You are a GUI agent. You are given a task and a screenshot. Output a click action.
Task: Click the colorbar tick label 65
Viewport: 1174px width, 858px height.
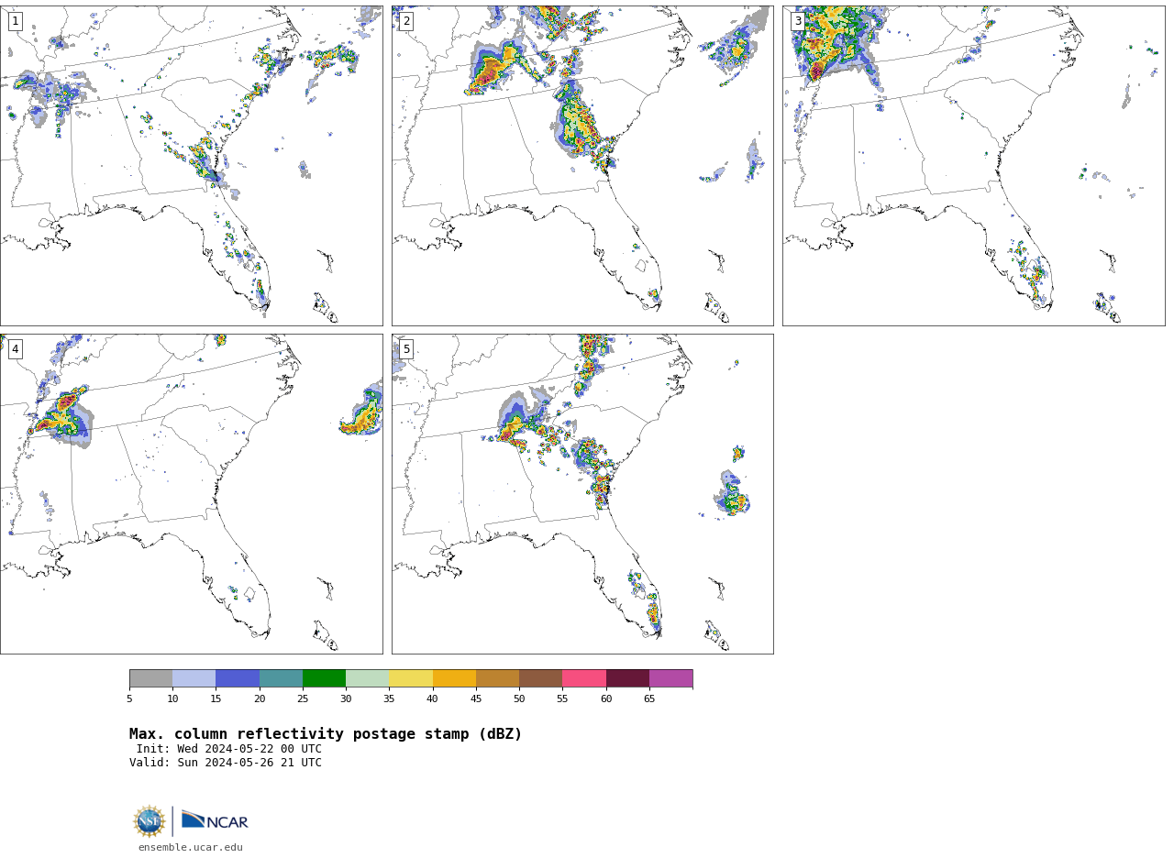coord(649,698)
